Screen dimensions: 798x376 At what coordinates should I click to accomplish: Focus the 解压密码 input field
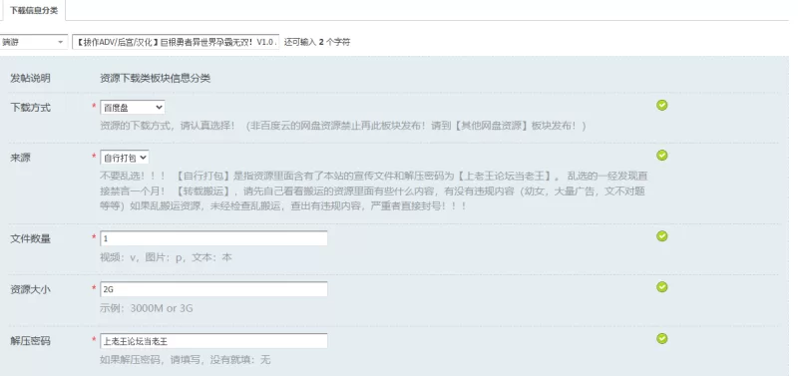[213, 341]
